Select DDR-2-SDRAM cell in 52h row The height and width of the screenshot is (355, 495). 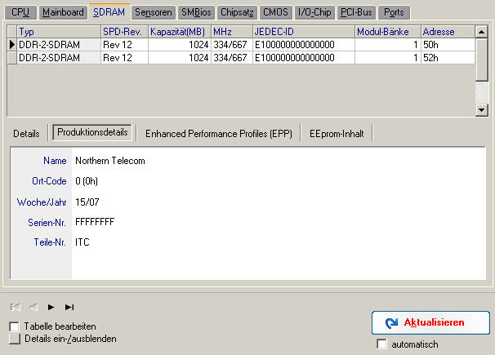coord(59,58)
